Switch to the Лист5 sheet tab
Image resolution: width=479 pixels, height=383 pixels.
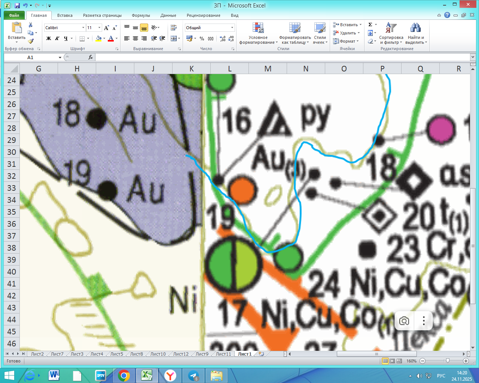point(116,354)
